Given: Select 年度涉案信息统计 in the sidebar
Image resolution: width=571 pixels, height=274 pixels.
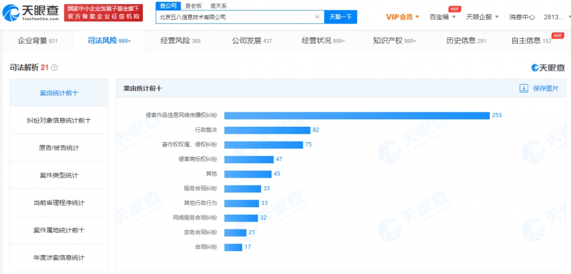Looking at the screenshot, I should [59, 257].
